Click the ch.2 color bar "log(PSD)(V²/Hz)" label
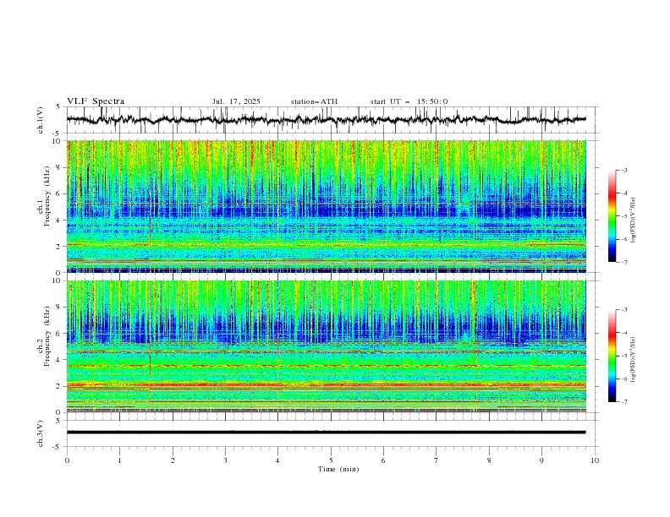This screenshot has height=517, width=670. 634,360
